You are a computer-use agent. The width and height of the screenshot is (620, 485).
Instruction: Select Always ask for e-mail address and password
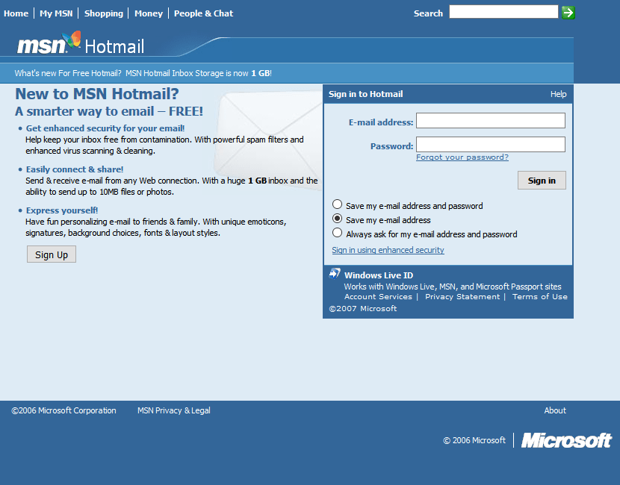tap(338, 233)
